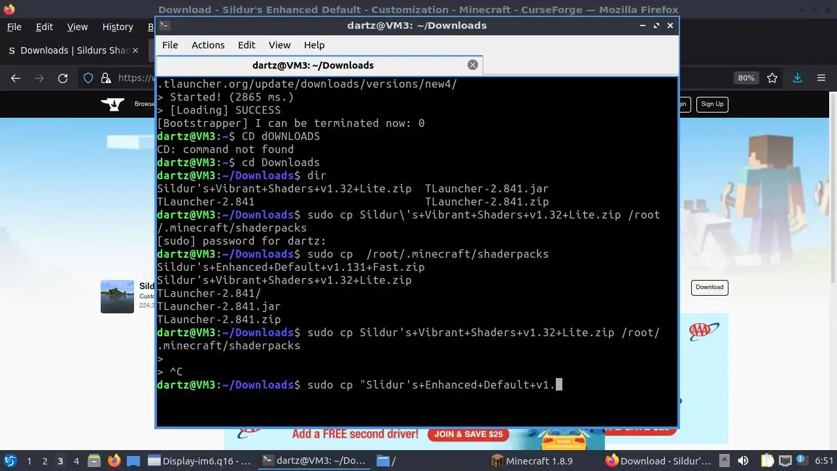837x471 pixels.
Task: Open Firefox Edit menu
Action: [44, 27]
